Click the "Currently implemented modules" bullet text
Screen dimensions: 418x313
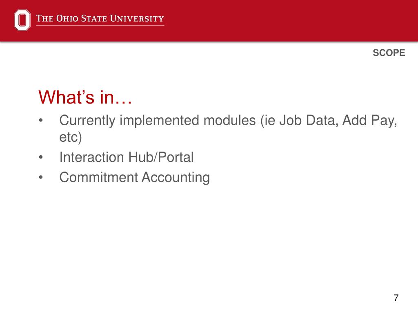[158, 120]
